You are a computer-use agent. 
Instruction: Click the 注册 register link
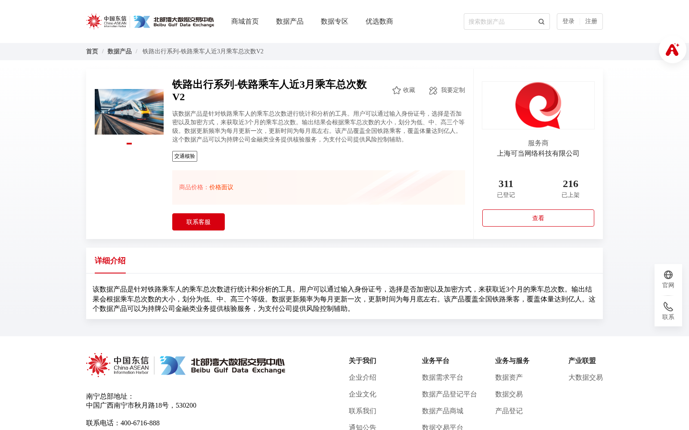[x=591, y=21]
